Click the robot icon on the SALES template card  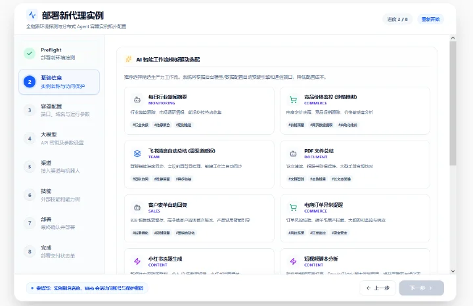[137, 208]
